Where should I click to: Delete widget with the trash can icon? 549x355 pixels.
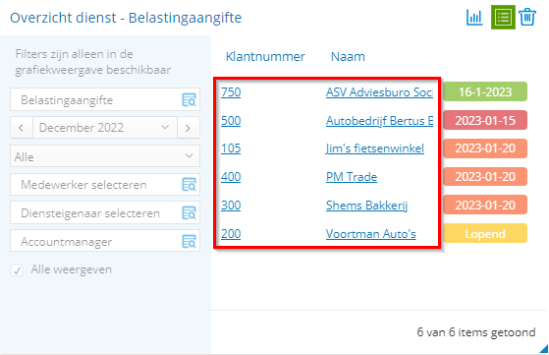click(x=527, y=17)
